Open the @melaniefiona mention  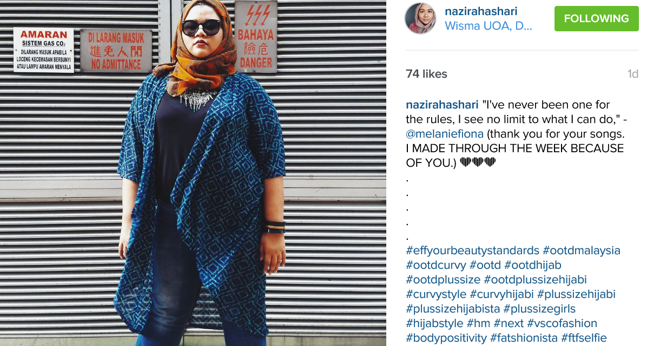[x=444, y=134]
